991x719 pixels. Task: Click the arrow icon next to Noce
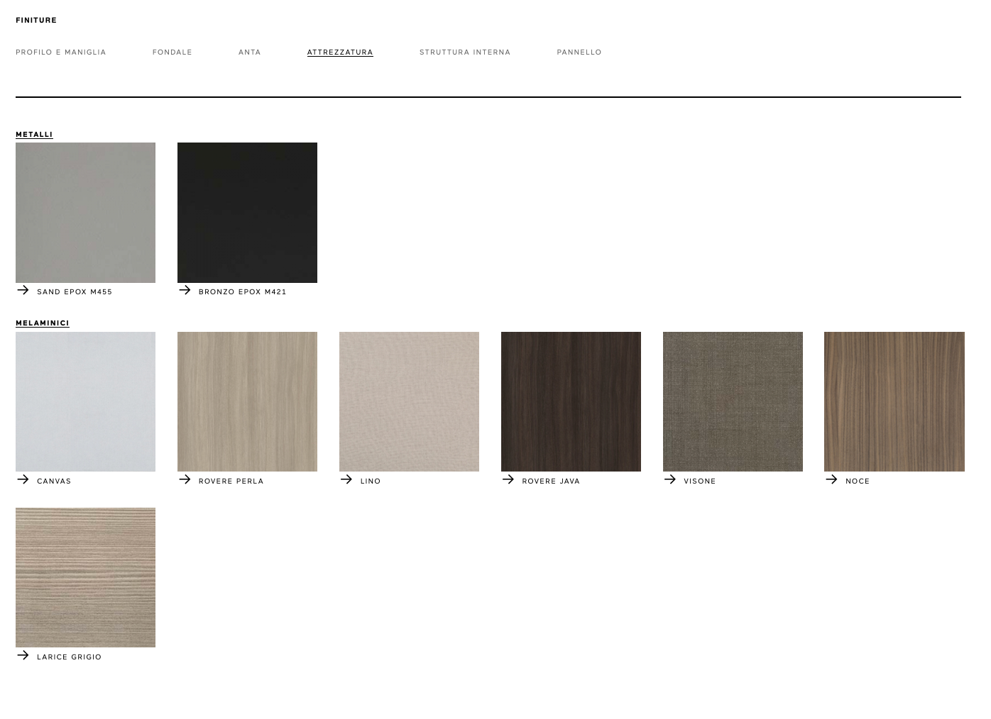[831, 479]
